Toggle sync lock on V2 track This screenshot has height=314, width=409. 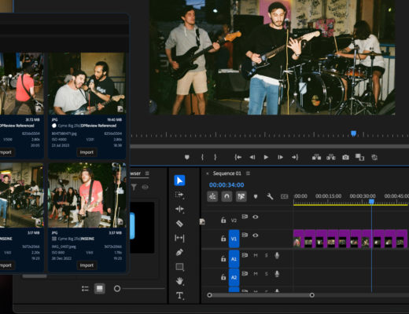245,217
